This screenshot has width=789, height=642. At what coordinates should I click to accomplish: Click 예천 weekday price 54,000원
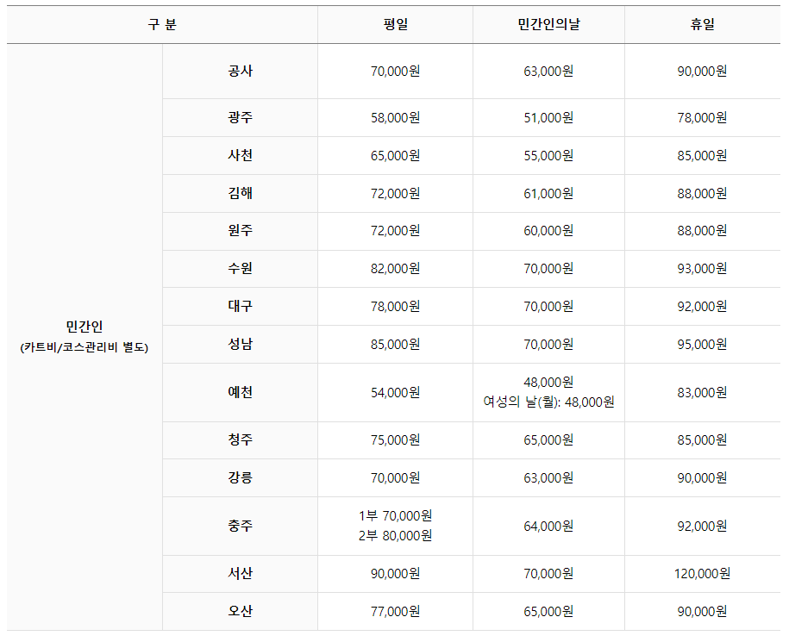tap(396, 393)
